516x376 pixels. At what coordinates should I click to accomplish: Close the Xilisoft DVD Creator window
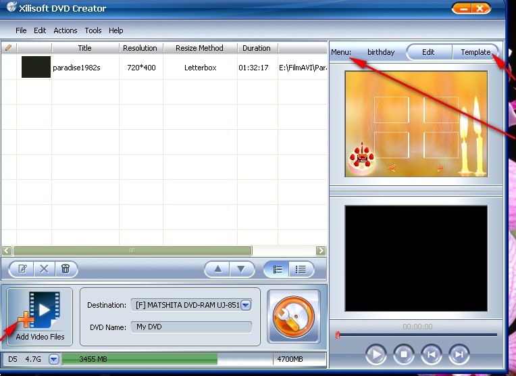coord(481,8)
